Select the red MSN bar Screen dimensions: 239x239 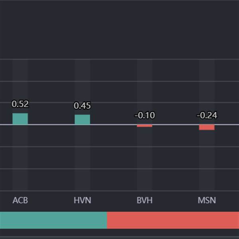click(x=207, y=127)
